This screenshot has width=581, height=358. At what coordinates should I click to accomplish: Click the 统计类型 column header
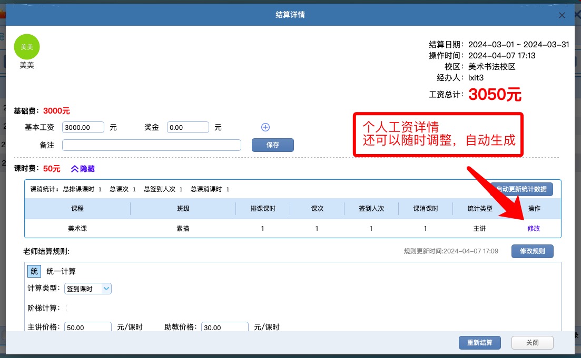pyautogui.click(x=480, y=209)
